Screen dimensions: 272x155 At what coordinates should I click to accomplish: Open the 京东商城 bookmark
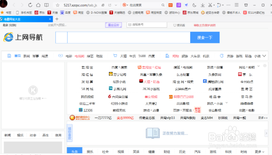(x=191, y=13)
